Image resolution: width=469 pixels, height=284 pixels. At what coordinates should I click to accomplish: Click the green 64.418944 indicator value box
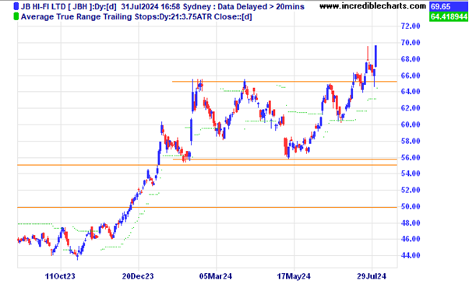pyautogui.click(x=449, y=16)
